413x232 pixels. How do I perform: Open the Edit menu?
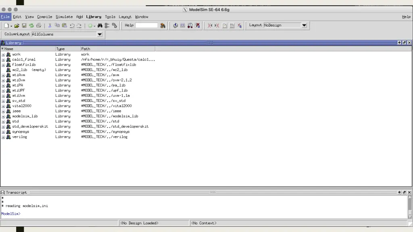point(17,17)
